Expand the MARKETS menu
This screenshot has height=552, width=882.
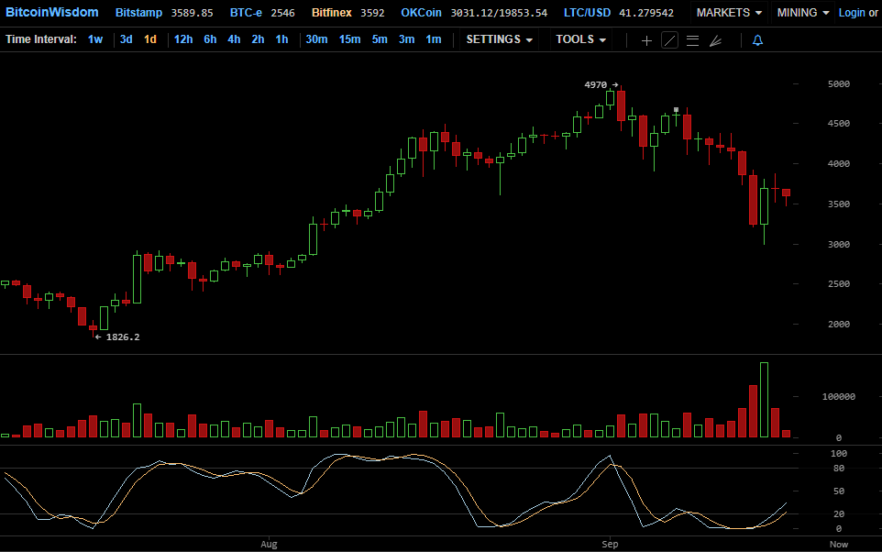pos(729,13)
